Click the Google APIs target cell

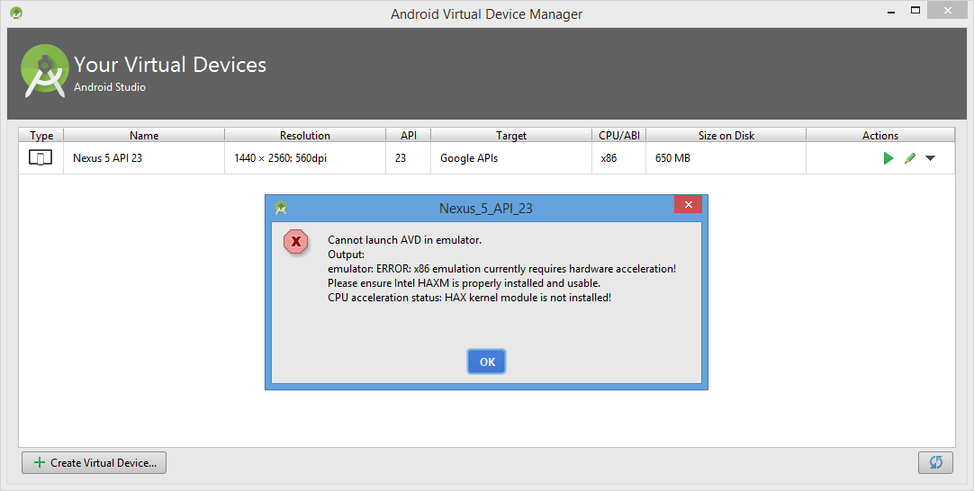pyautogui.click(x=511, y=158)
